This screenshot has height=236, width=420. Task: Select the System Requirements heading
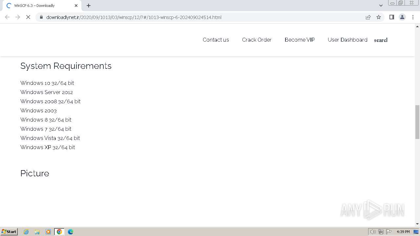click(66, 66)
